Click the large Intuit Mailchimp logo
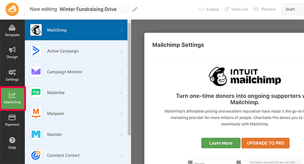Screen dimensions: 304x164 (245, 77)
